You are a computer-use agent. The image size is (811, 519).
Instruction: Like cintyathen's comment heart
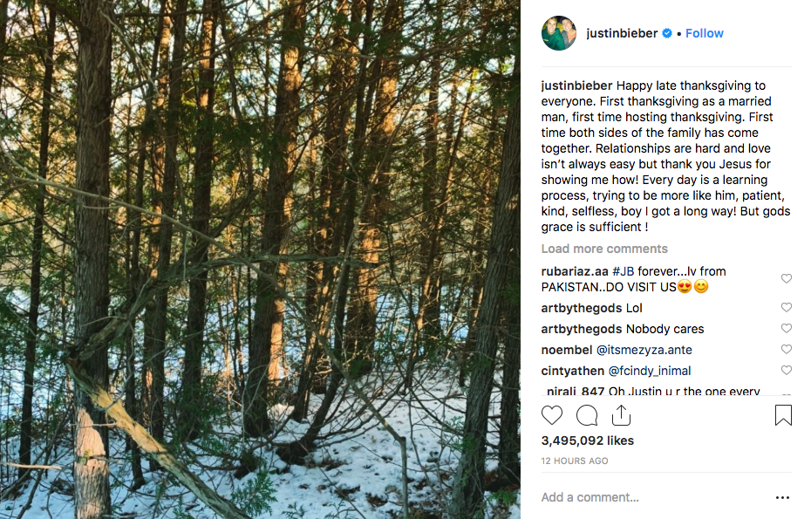tap(787, 370)
